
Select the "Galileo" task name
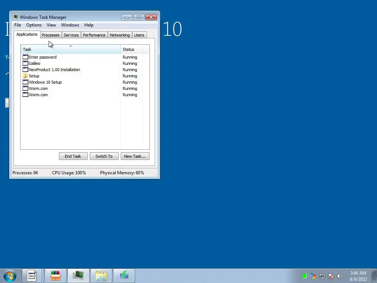click(35, 63)
